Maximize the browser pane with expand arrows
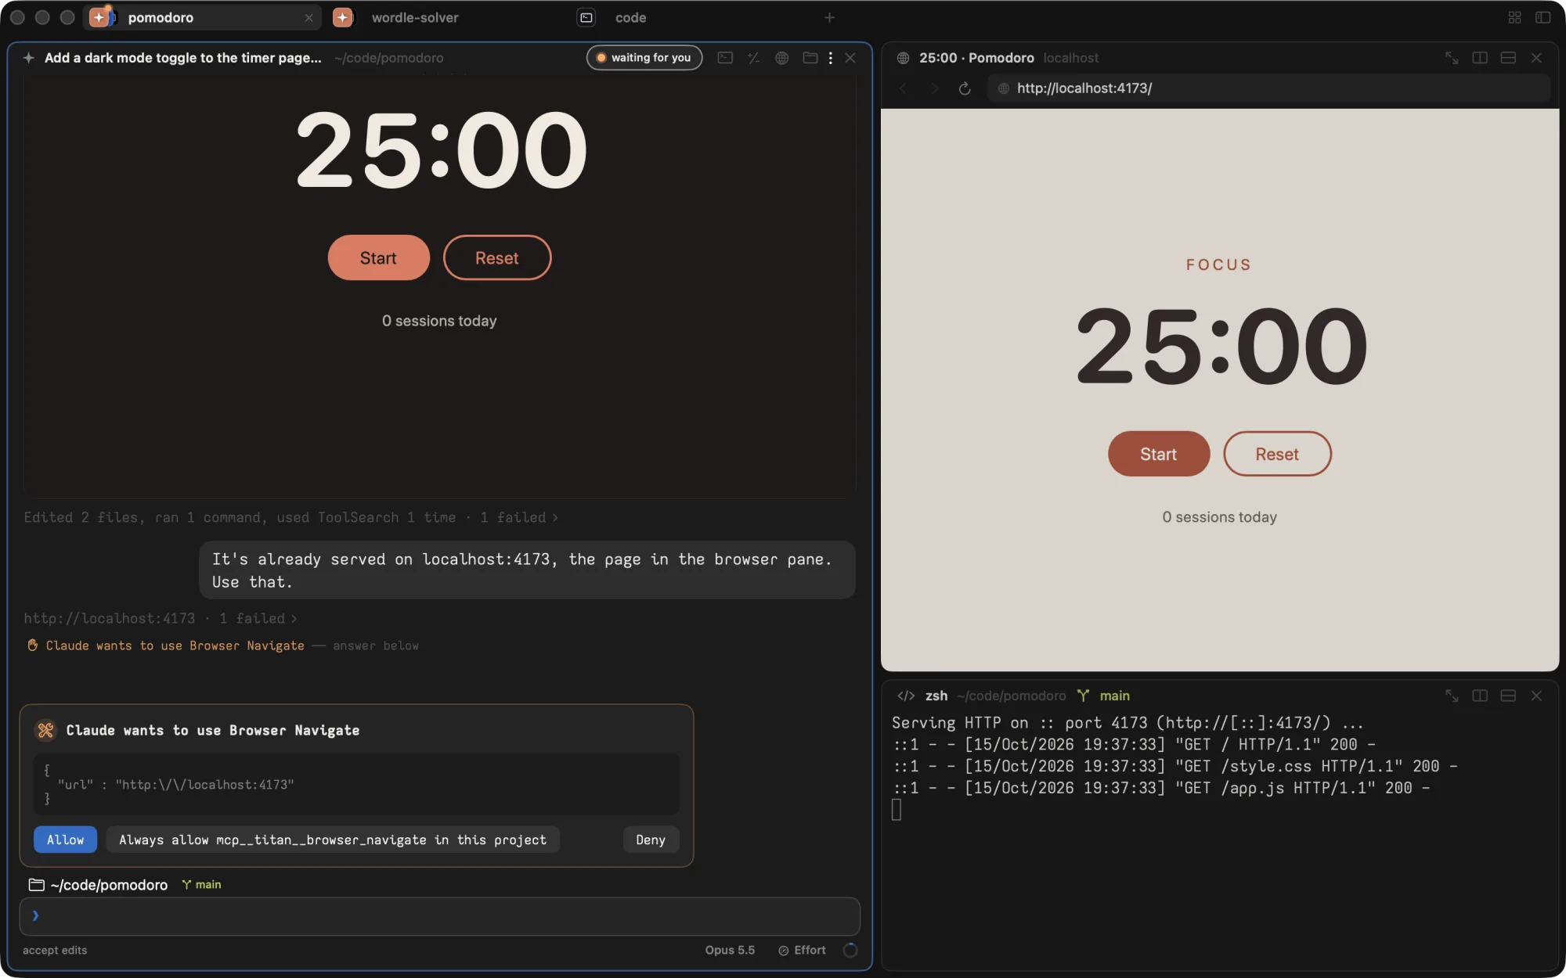The image size is (1566, 978). [x=1452, y=58]
